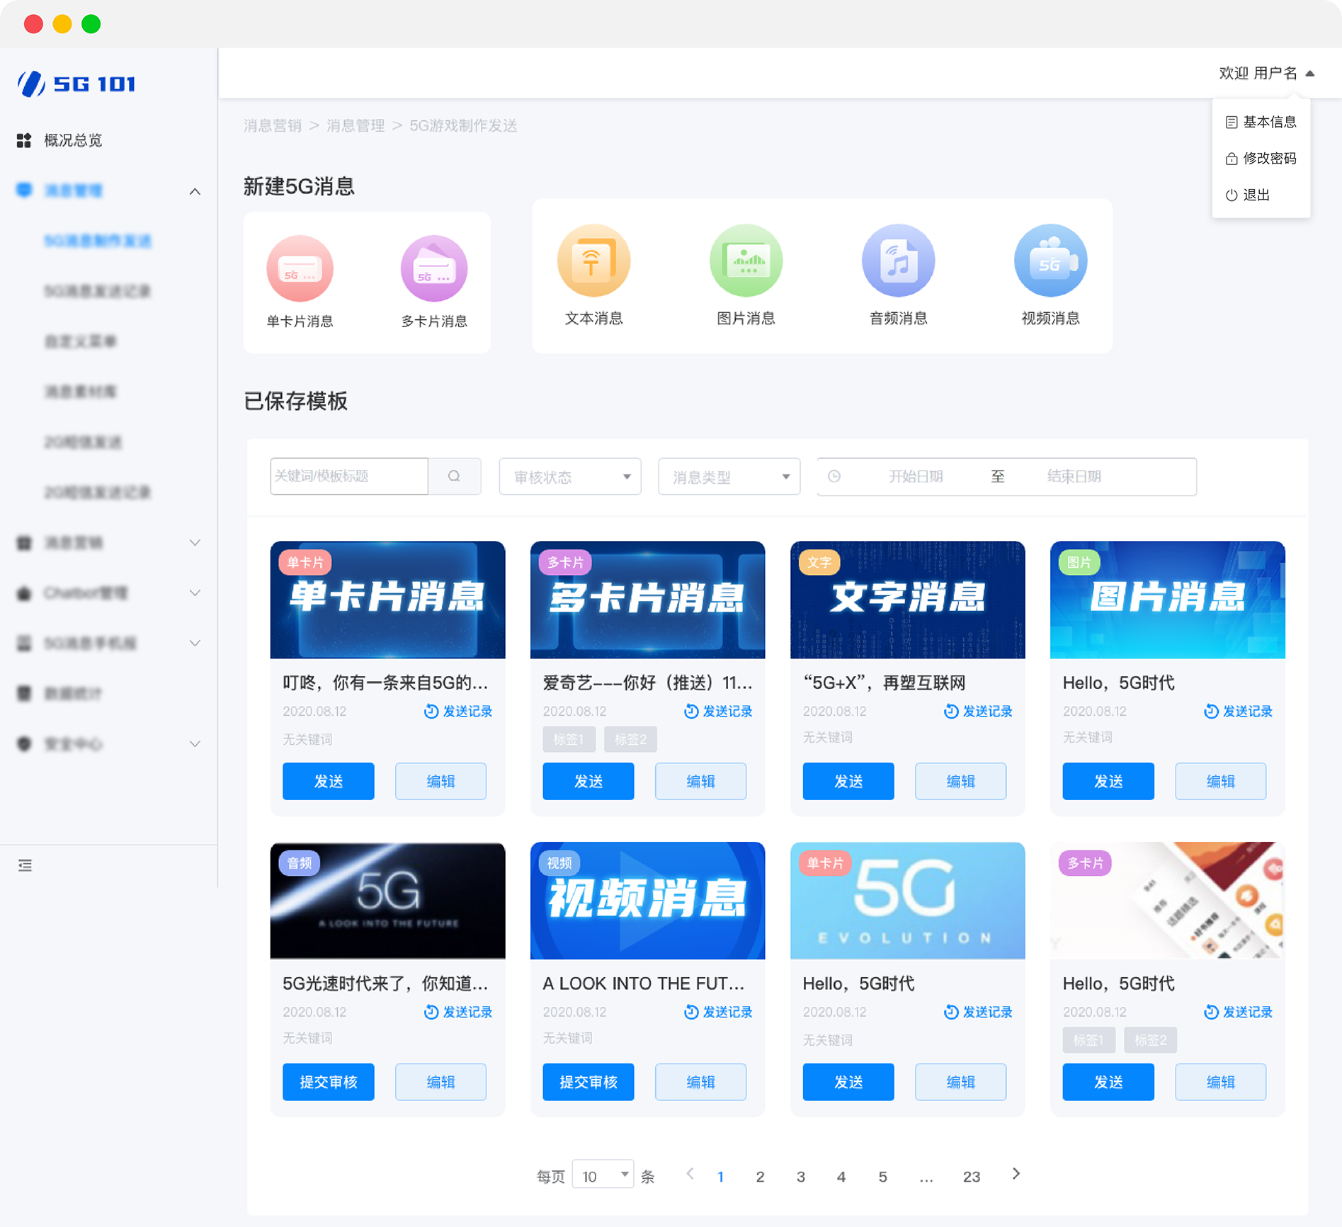Toggle the 欢迎 用户名 menu arrow
The width and height of the screenshot is (1342, 1227).
(1310, 74)
